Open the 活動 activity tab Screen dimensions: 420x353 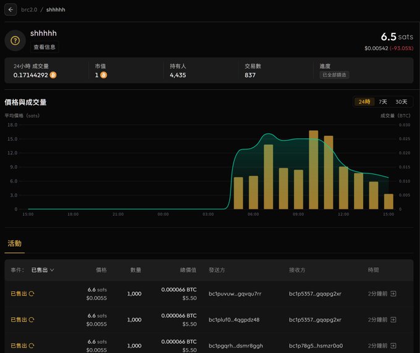(14, 243)
